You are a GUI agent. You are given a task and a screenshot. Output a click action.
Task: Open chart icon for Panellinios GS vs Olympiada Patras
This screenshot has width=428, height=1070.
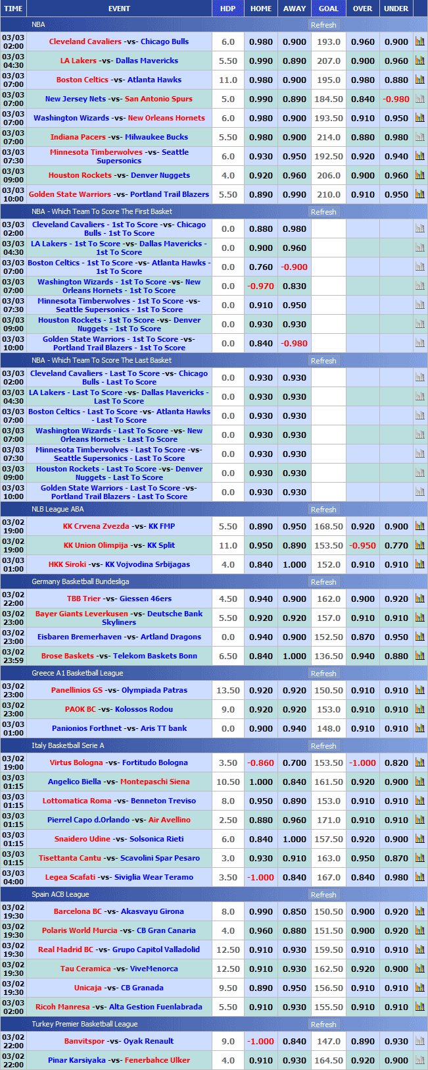point(419,690)
